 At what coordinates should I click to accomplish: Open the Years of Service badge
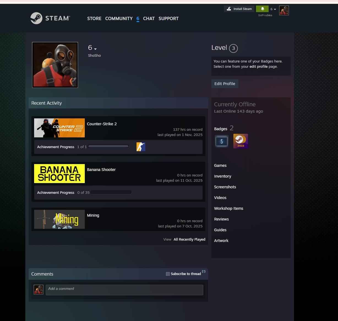(221, 141)
